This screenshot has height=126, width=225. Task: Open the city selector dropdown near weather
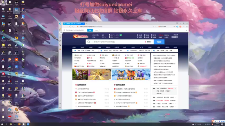103,35
